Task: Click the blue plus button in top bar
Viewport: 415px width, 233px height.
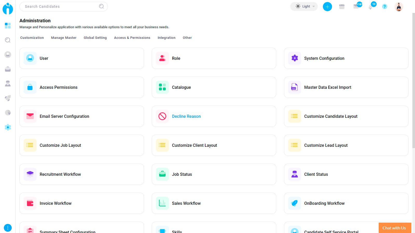Action: click(327, 6)
